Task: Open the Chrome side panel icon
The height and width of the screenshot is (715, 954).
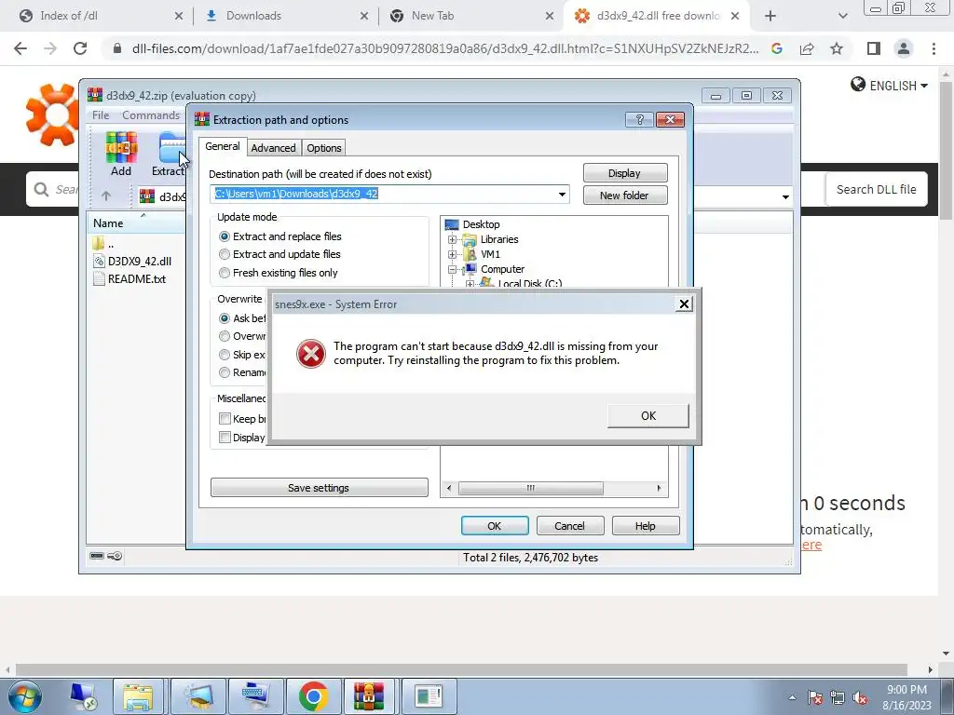Action: tap(873, 48)
